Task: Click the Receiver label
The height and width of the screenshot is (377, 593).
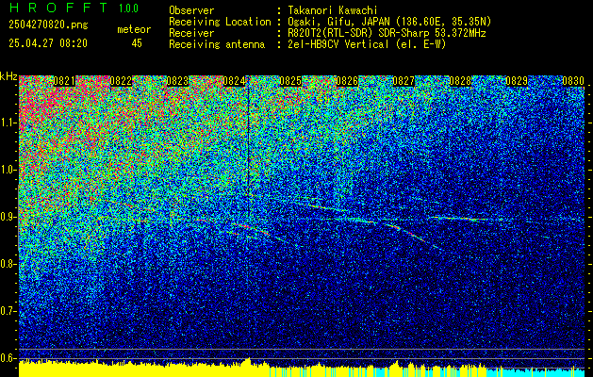Action: click(x=191, y=33)
